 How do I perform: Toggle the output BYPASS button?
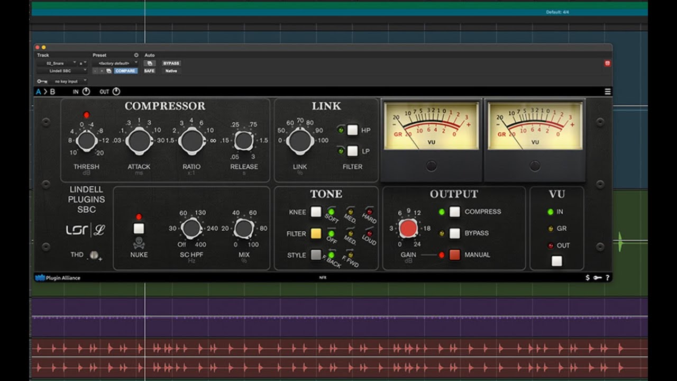(454, 233)
